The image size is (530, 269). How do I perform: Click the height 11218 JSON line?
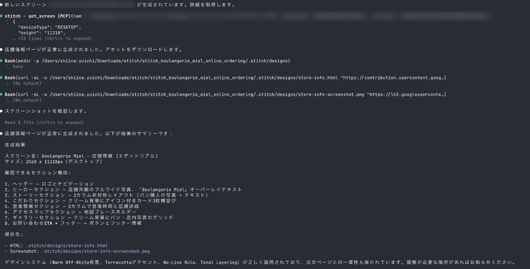pos(42,33)
